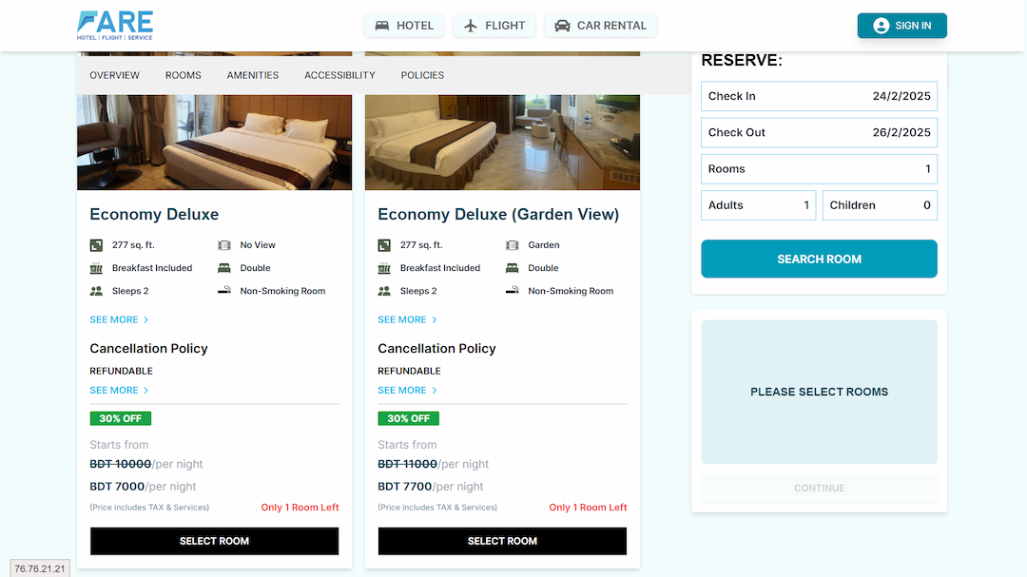Click the FARE logo in the header

point(115,26)
